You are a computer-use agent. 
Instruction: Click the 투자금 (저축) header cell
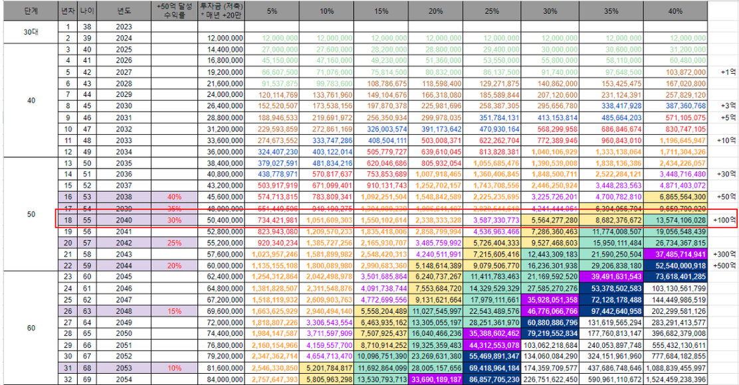tap(221, 11)
